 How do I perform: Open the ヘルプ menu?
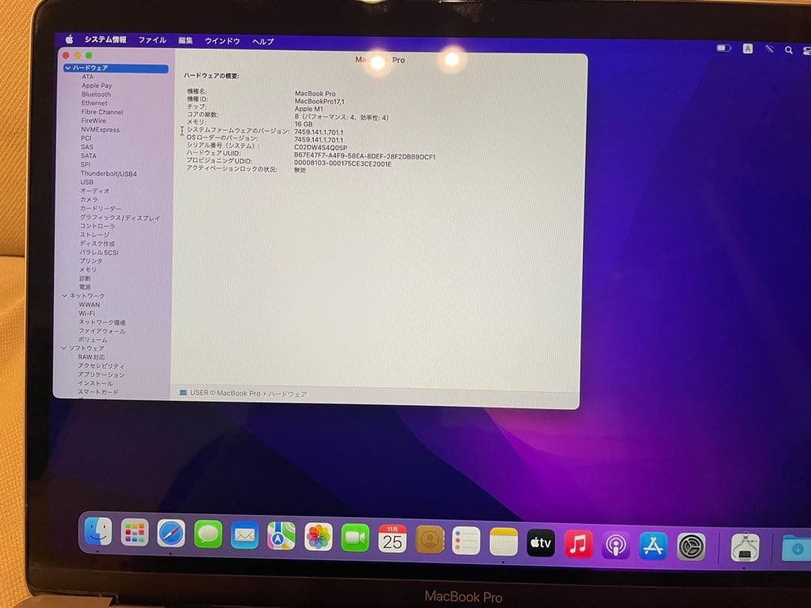pos(264,41)
